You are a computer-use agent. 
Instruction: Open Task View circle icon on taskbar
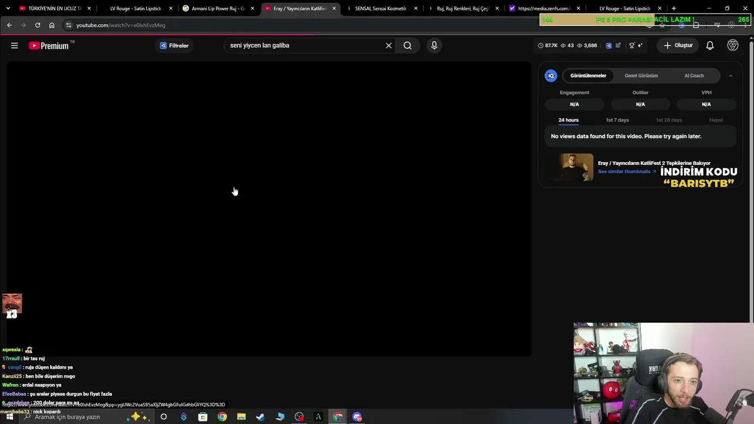tap(164, 417)
